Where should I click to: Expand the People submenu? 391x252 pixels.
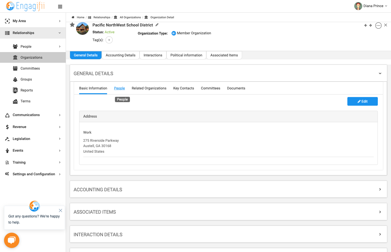click(x=33, y=46)
